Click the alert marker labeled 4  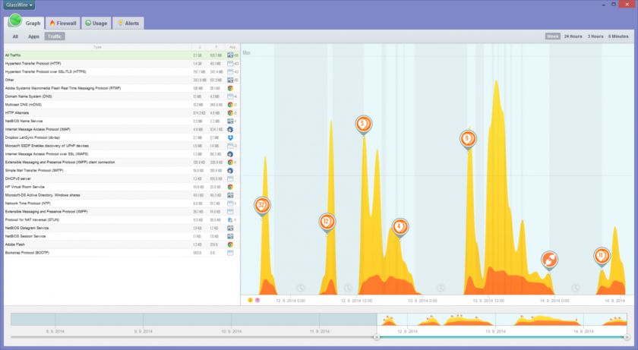coord(400,228)
